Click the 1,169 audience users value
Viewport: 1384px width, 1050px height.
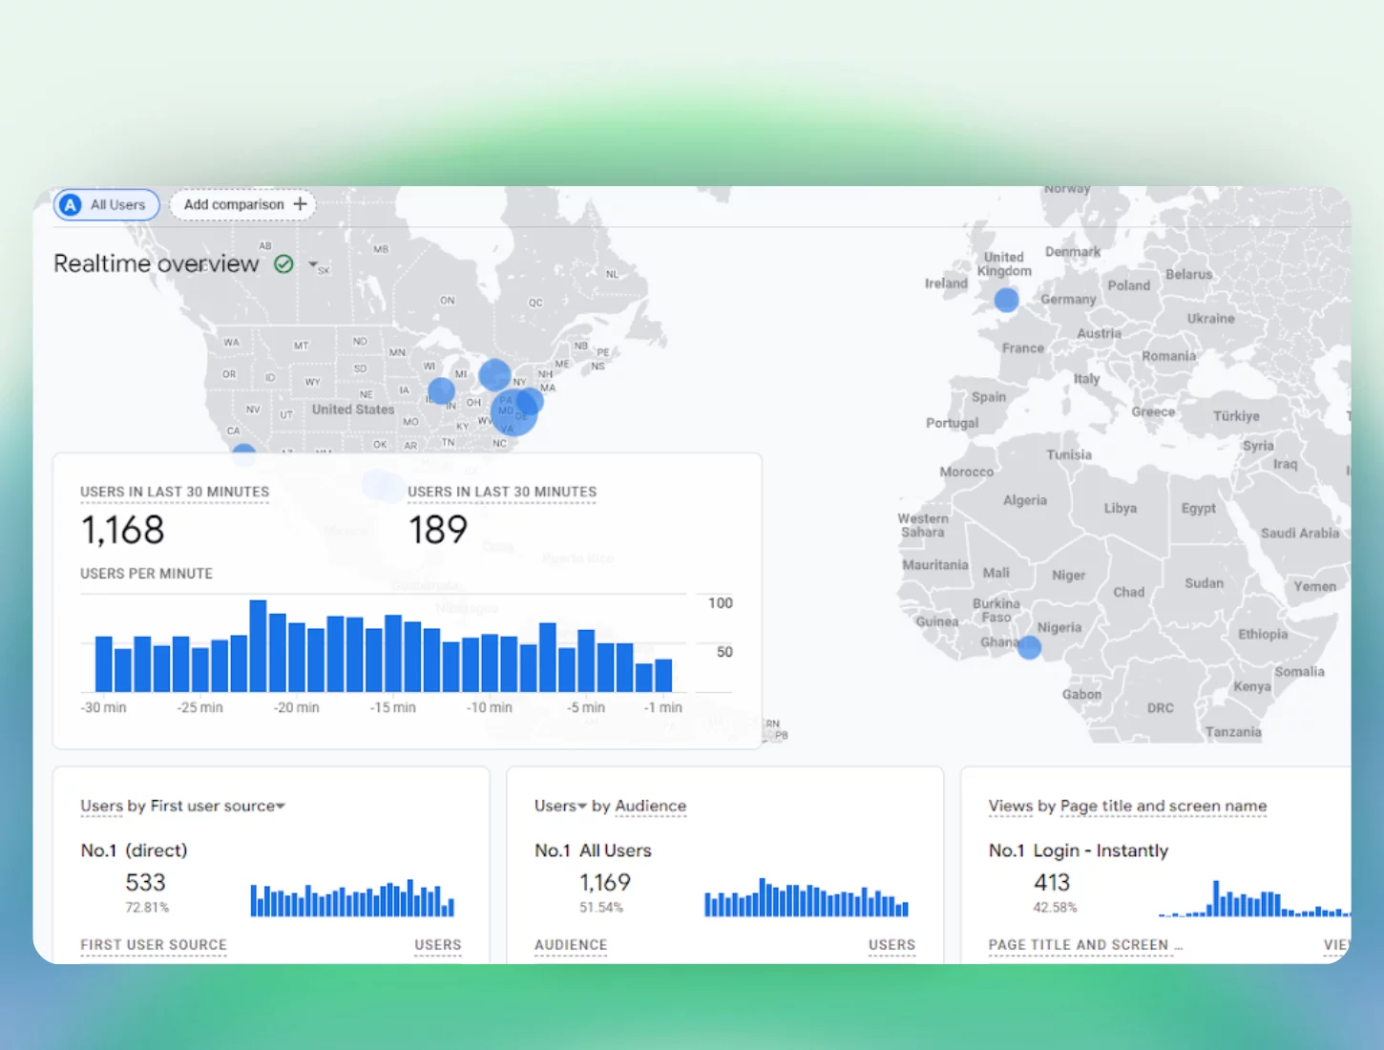[604, 883]
